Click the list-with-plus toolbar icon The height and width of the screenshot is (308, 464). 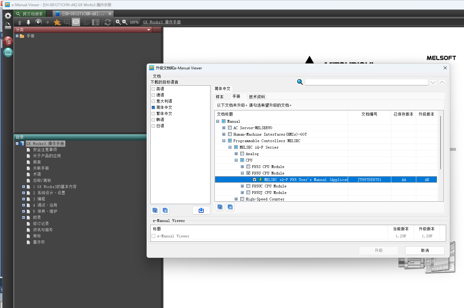[86, 22]
